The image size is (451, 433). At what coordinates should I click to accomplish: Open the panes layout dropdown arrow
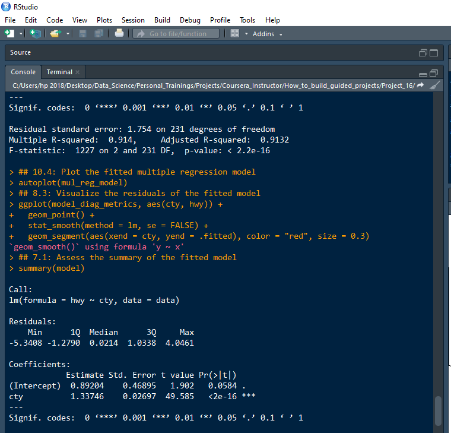point(246,34)
